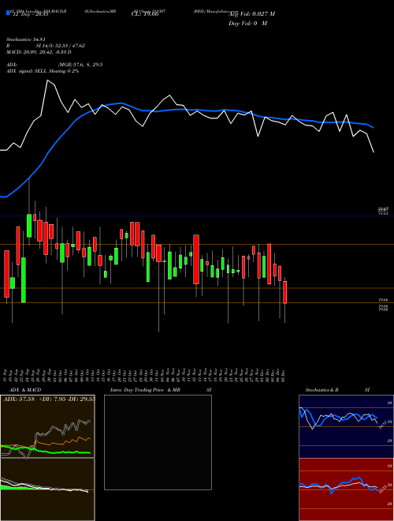The width and height of the screenshot is (394, 521).
Task: Click the empty intraday trading price panel
Action: tap(158, 442)
